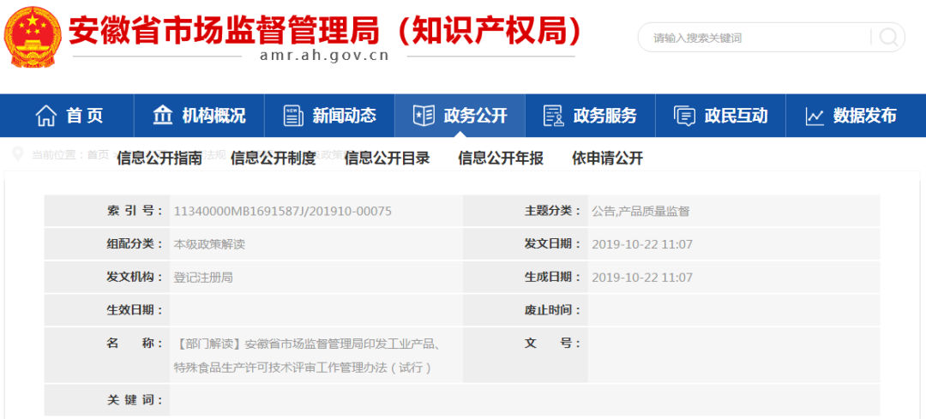Image resolution: width=926 pixels, height=419 pixels.
Task: Click the 生效日期 field label
Action: click(135, 310)
